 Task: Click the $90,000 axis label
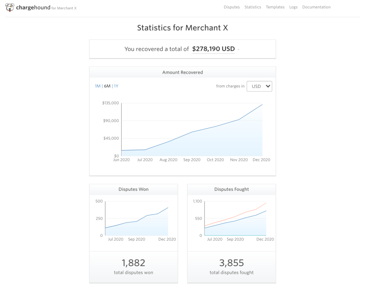click(111, 121)
